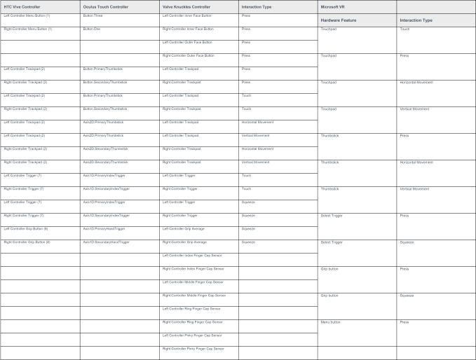Click the first data cell under Valve Knuckles Controller

coord(198,20)
